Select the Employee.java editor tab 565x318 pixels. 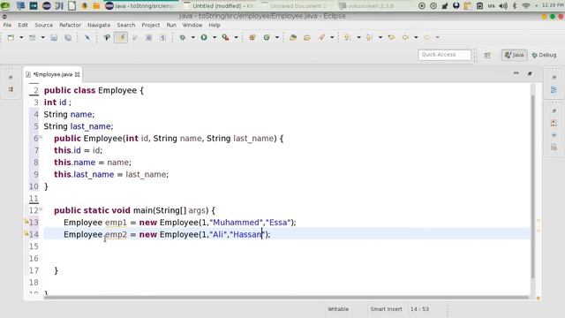pyautogui.click(x=53, y=74)
